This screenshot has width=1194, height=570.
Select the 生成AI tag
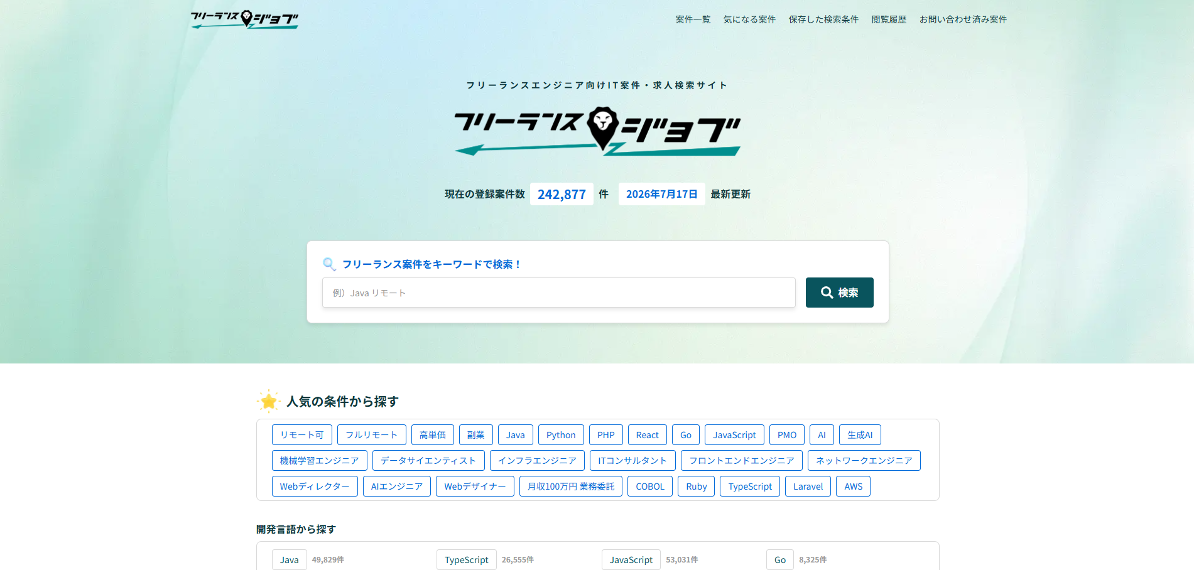coord(860,435)
